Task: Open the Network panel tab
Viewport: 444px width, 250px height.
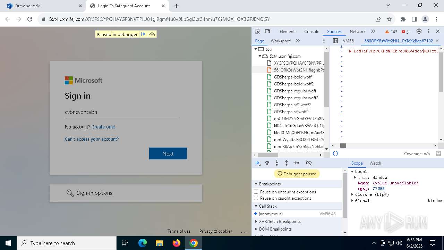Action: point(358,31)
